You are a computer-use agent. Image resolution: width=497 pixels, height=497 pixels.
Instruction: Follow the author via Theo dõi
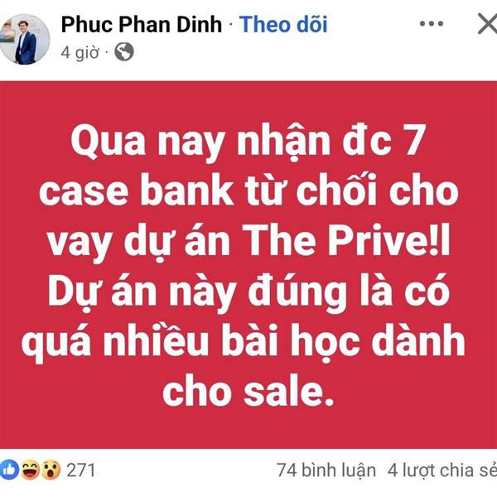pyautogui.click(x=283, y=24)
